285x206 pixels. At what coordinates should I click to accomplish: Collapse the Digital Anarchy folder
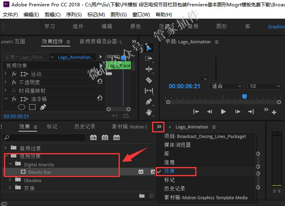coord(10,163)
